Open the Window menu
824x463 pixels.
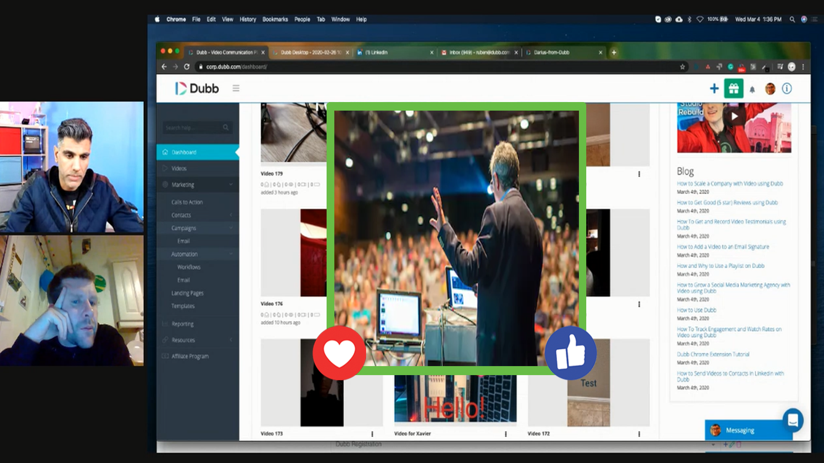pyautogui.click(x=340, y=19)
